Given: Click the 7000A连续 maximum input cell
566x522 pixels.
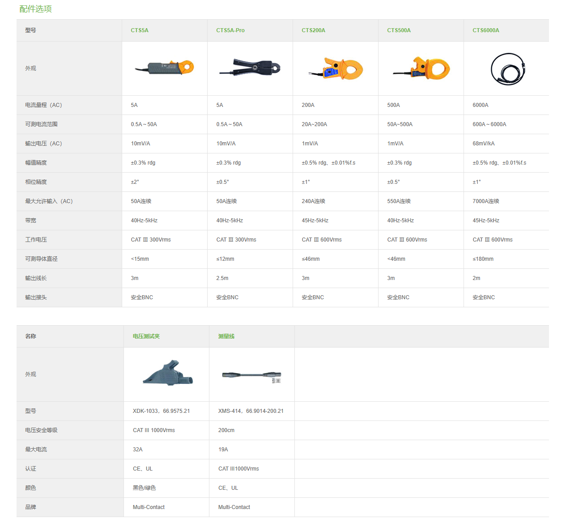Looking at the screenshot, I should coord(486,201).
